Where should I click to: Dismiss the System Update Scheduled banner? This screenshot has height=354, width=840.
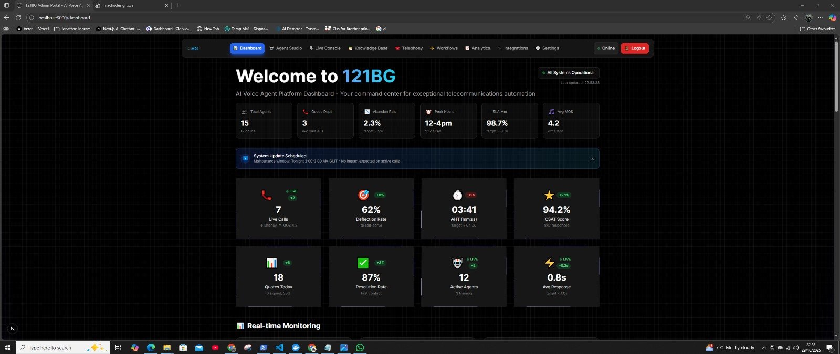tap(592, 159)
